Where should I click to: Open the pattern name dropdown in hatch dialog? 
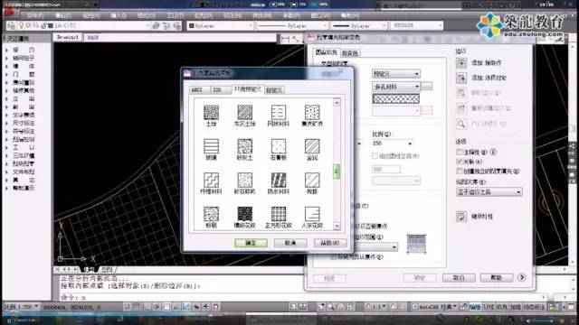(396, 87)
